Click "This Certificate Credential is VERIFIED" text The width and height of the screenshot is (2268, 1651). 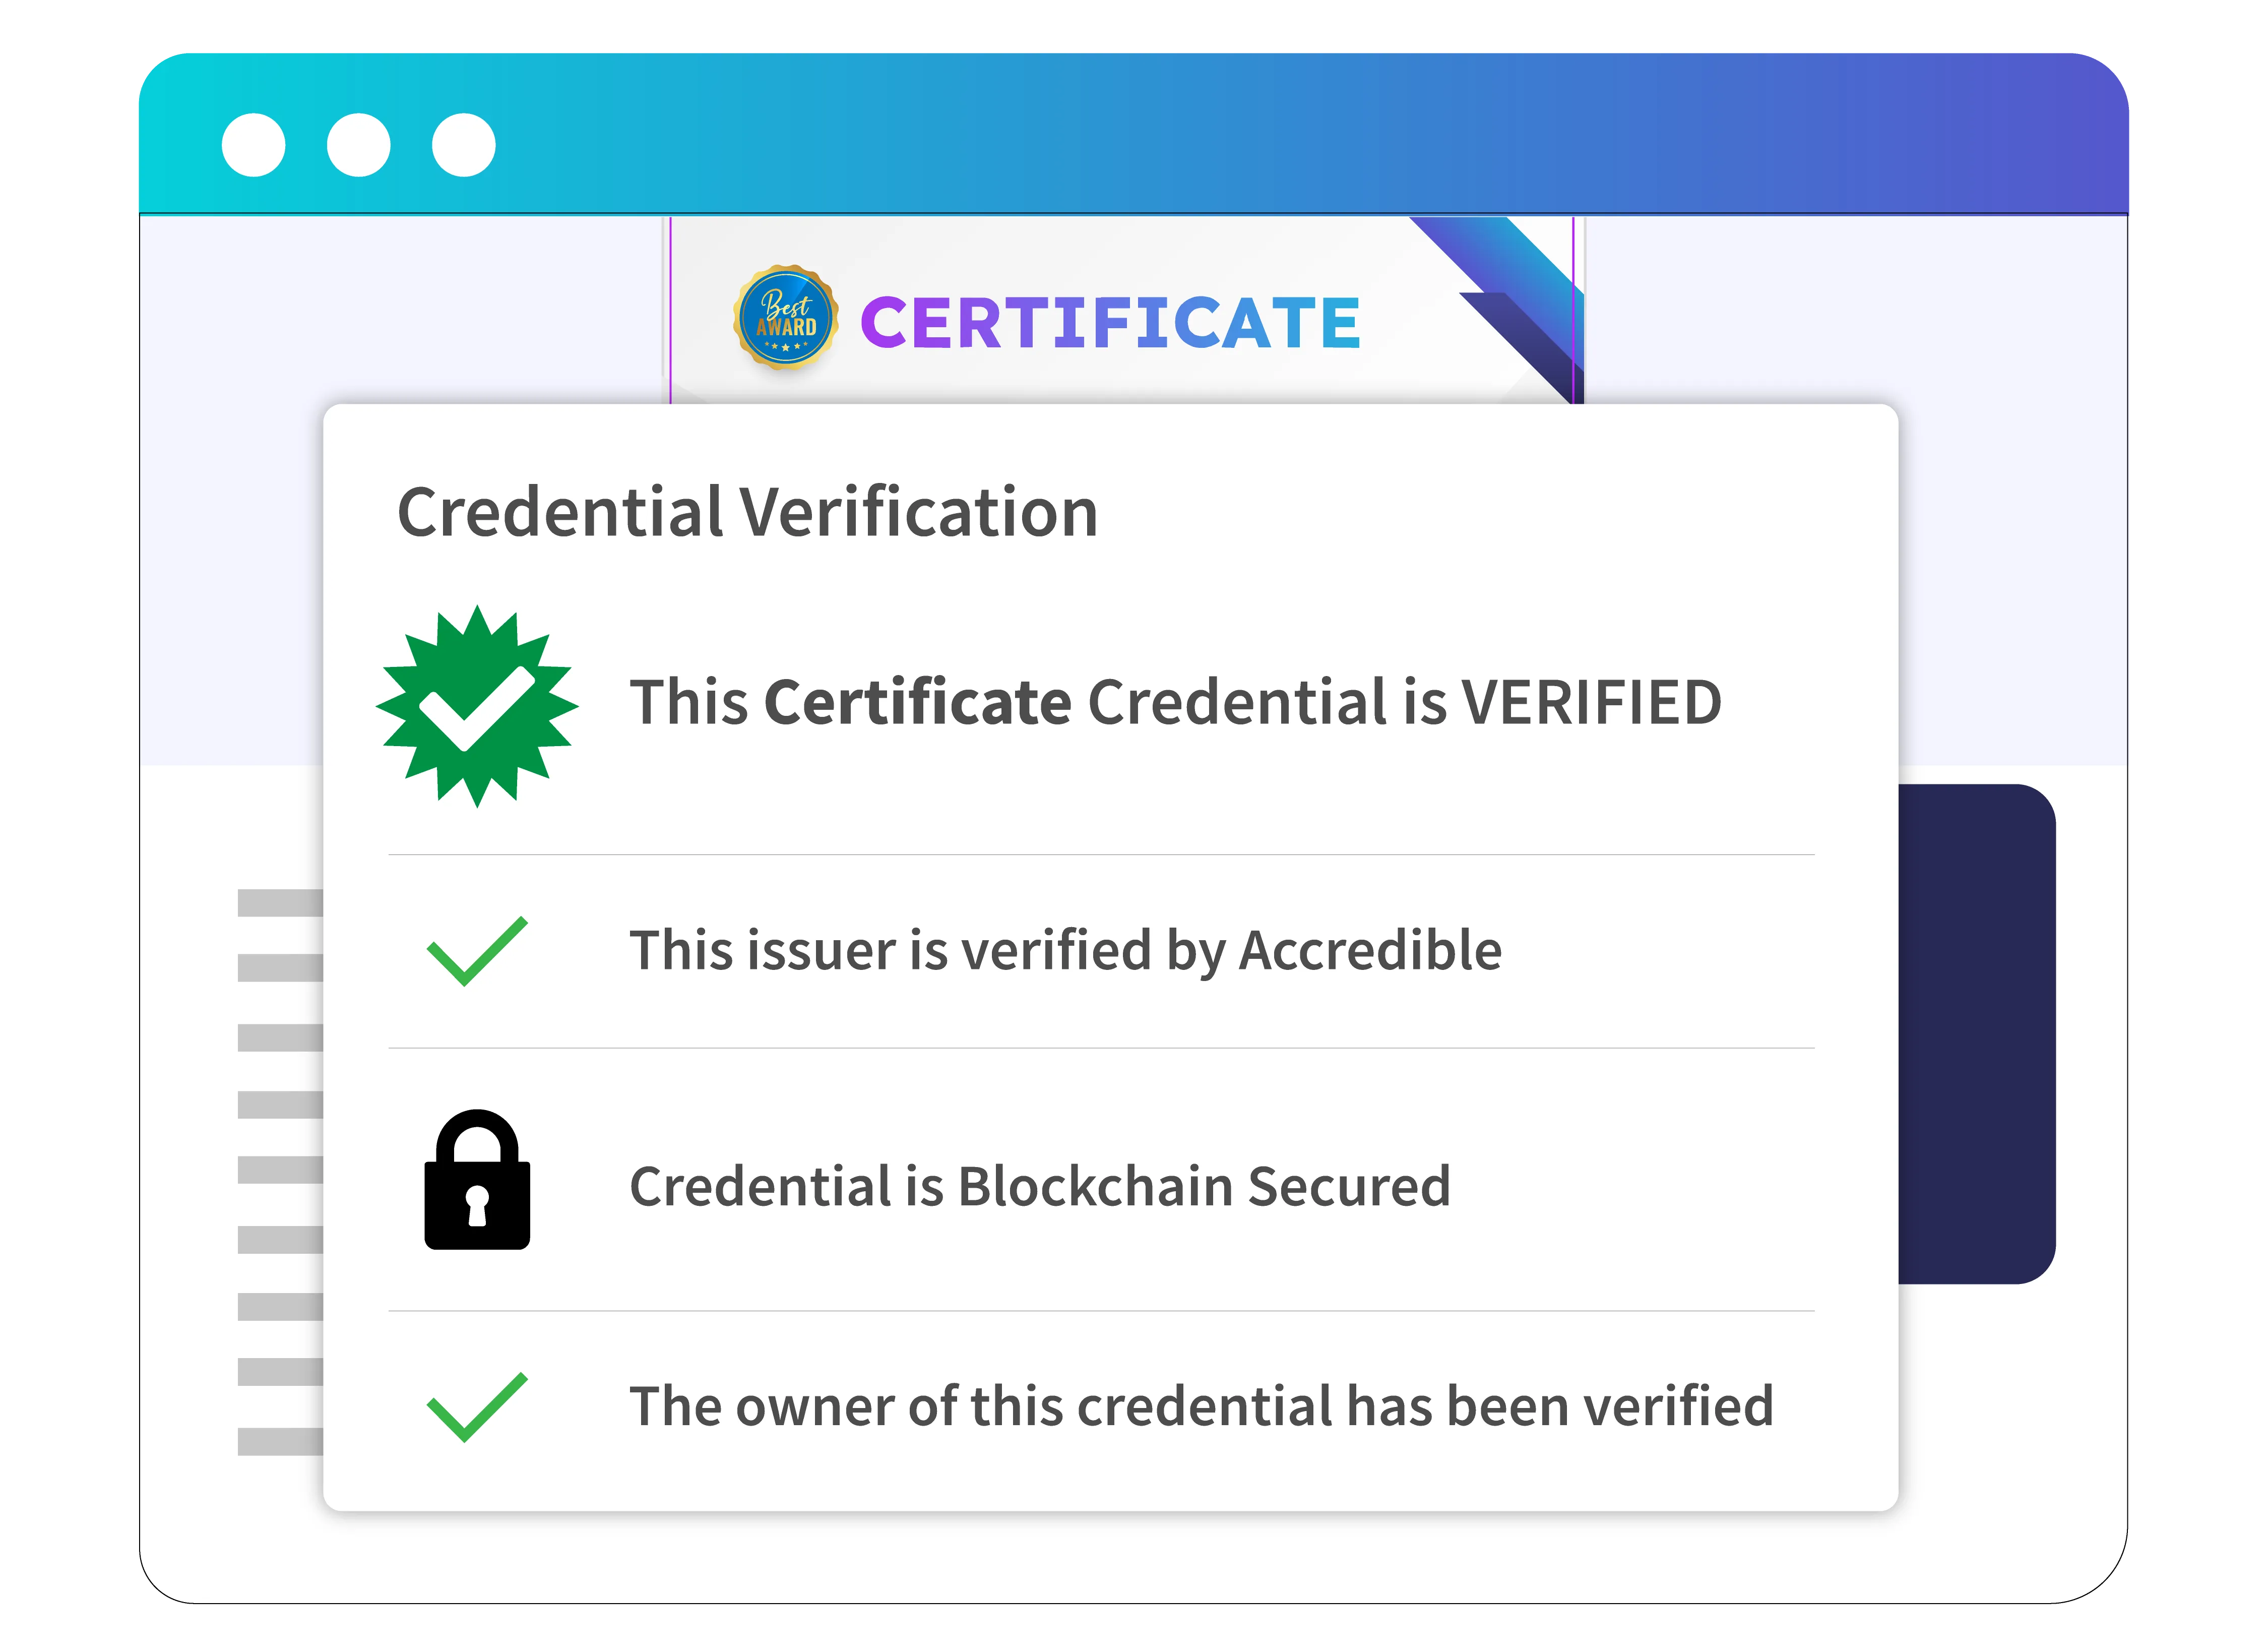click(1175, 702)
